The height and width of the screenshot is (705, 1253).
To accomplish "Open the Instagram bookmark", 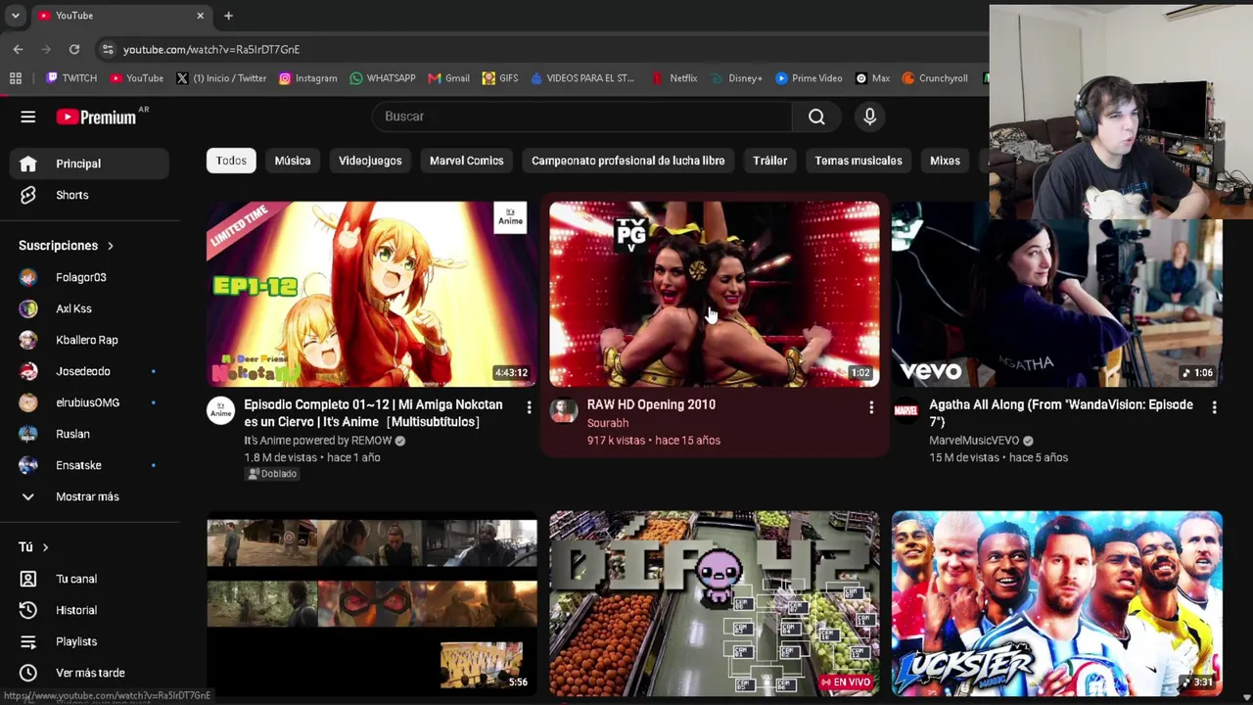I will tap(307, 78).
